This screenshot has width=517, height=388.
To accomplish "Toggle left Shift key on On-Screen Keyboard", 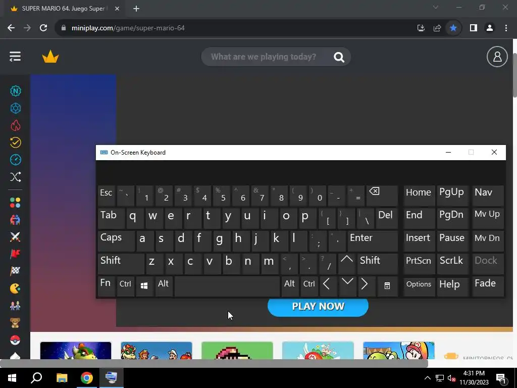I will [121, 263].
